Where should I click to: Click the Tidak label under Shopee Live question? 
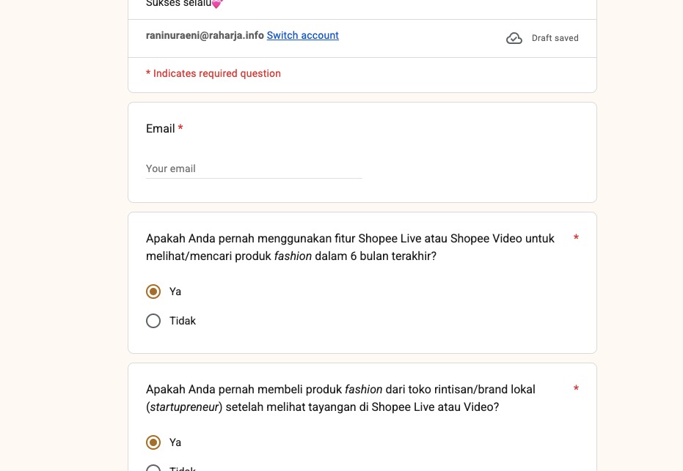tap(183, 321)
